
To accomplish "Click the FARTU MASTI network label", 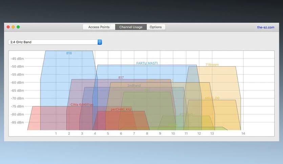I will pos(147,63).
